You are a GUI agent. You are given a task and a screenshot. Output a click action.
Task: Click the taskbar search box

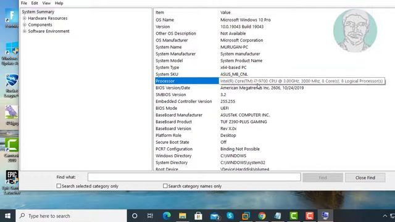click(x=72, y=216)
